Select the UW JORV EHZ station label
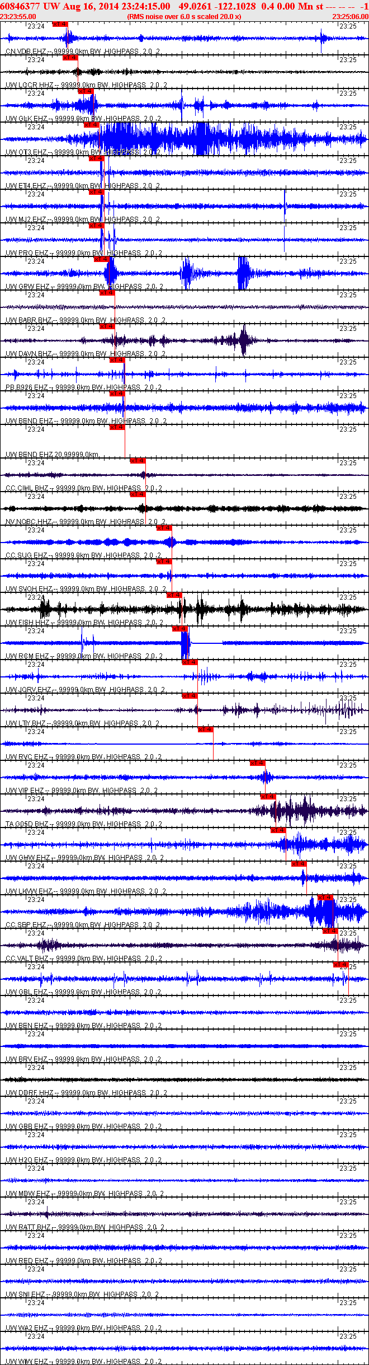Image resolution: width=369 pixels, height=1365 pixels. click(x=85, y=690)
